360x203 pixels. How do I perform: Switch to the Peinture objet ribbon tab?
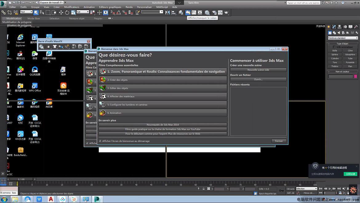pos(77,18)
